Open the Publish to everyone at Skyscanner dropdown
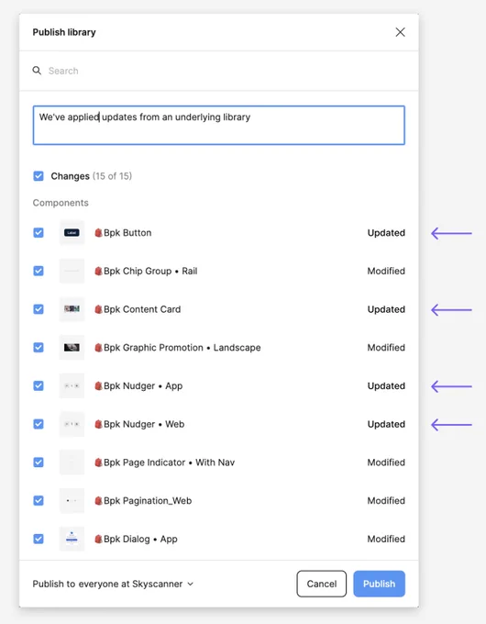Screen dimensions: 486x624 (x=113, y=584)
